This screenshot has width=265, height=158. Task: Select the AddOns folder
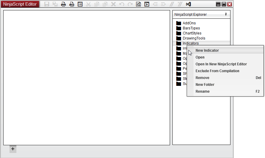click(189, 23)
